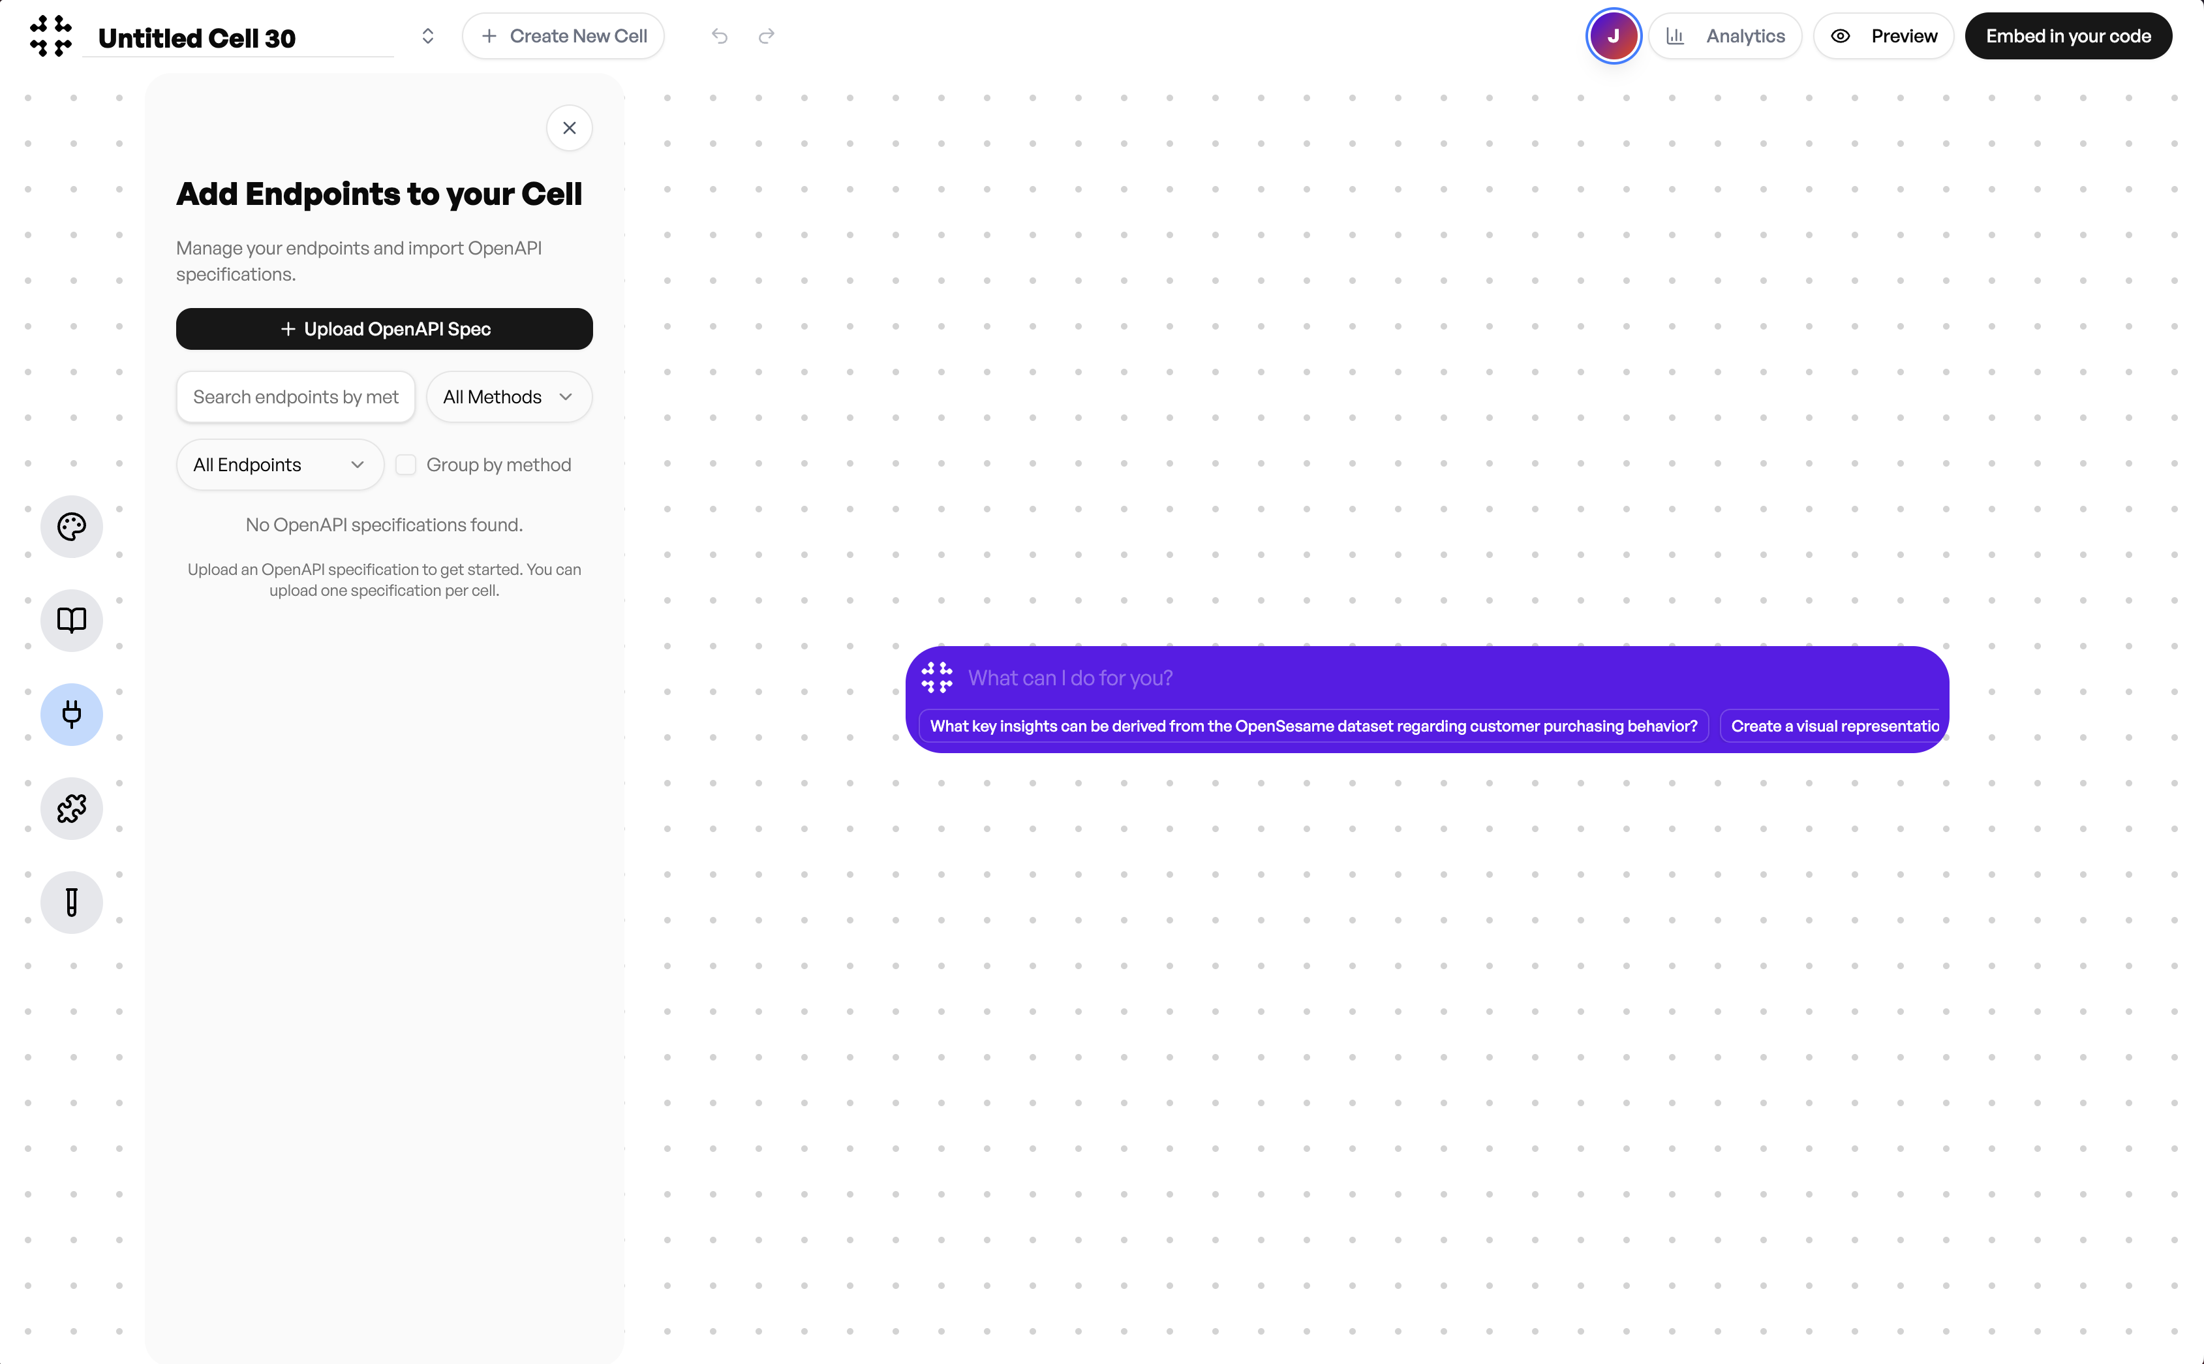This screenshot has height=1364, width=2204.
Task: Open the Analytics view
Action: pyautogui.click(x=1725, y=36)
